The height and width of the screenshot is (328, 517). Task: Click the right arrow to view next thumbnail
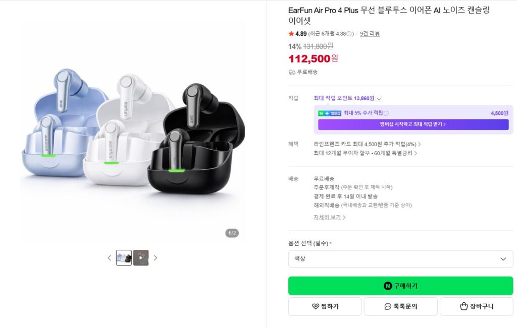pos(156,258)
